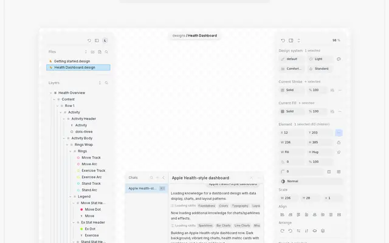Open the default design system dropdown
The image size is (389, 243).
point(292,59)
